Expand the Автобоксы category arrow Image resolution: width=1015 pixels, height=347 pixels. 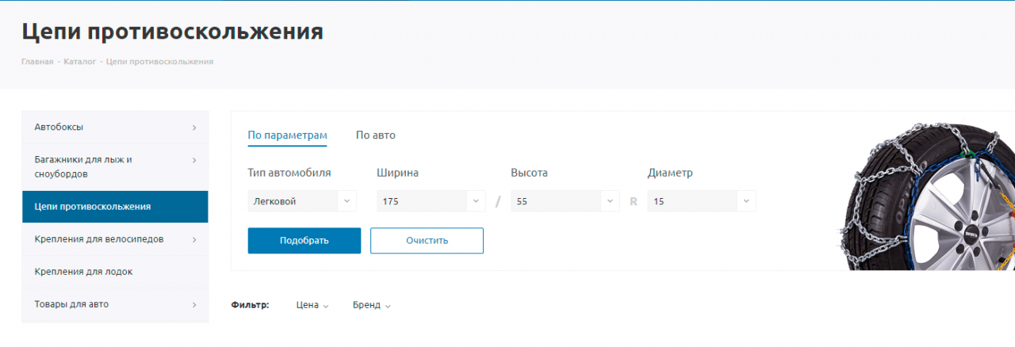click(194, 128)
